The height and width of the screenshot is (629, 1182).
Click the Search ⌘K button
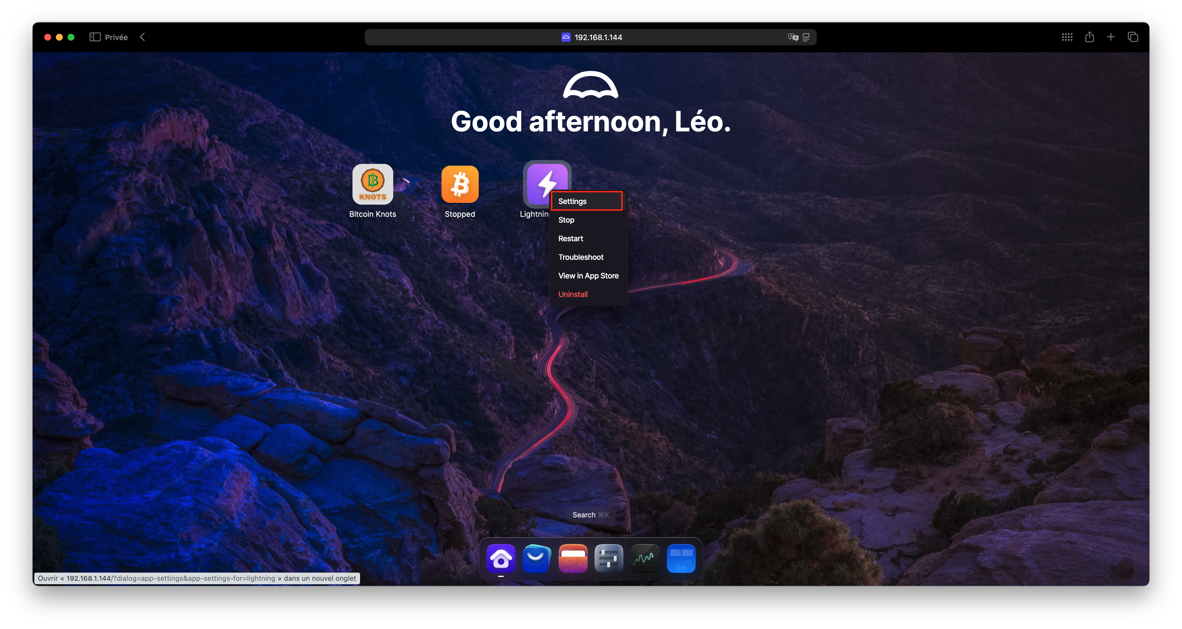[590, 515]
